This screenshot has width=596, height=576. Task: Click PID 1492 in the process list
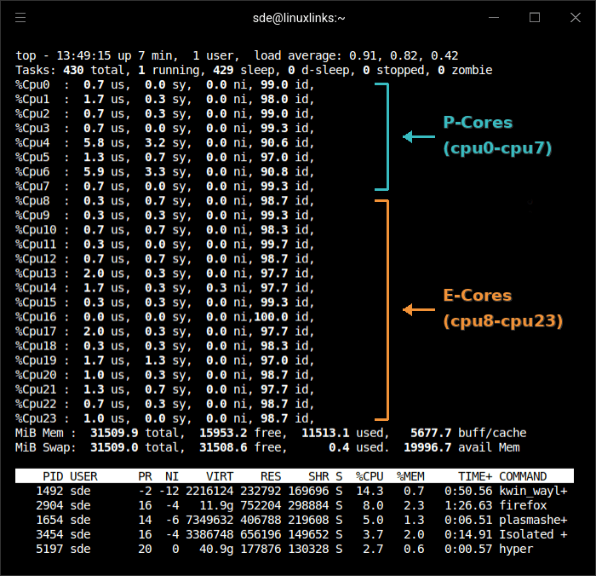pos(49,492)
